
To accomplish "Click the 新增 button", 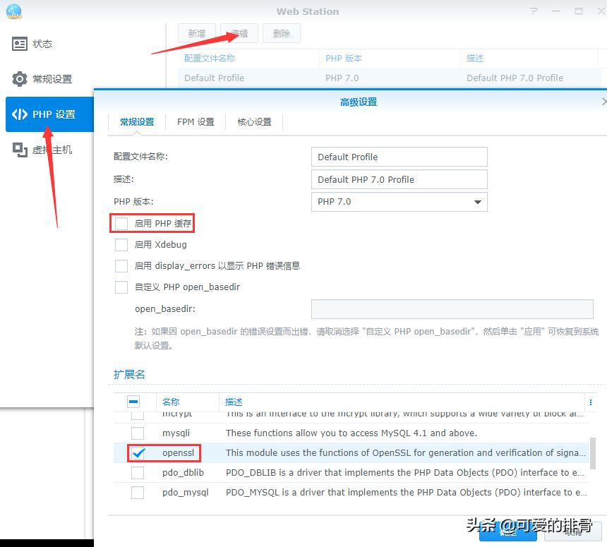I will (197, 32).
